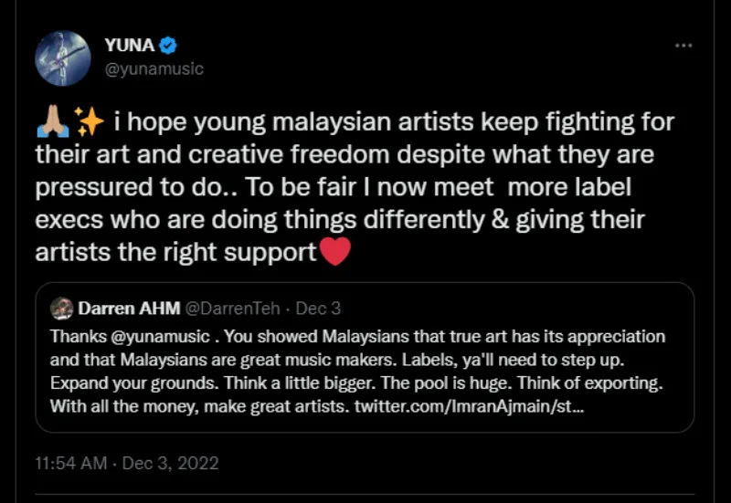Click the 11:54 AM time stamp
The image size is (731, 503).
pos(72,463)
